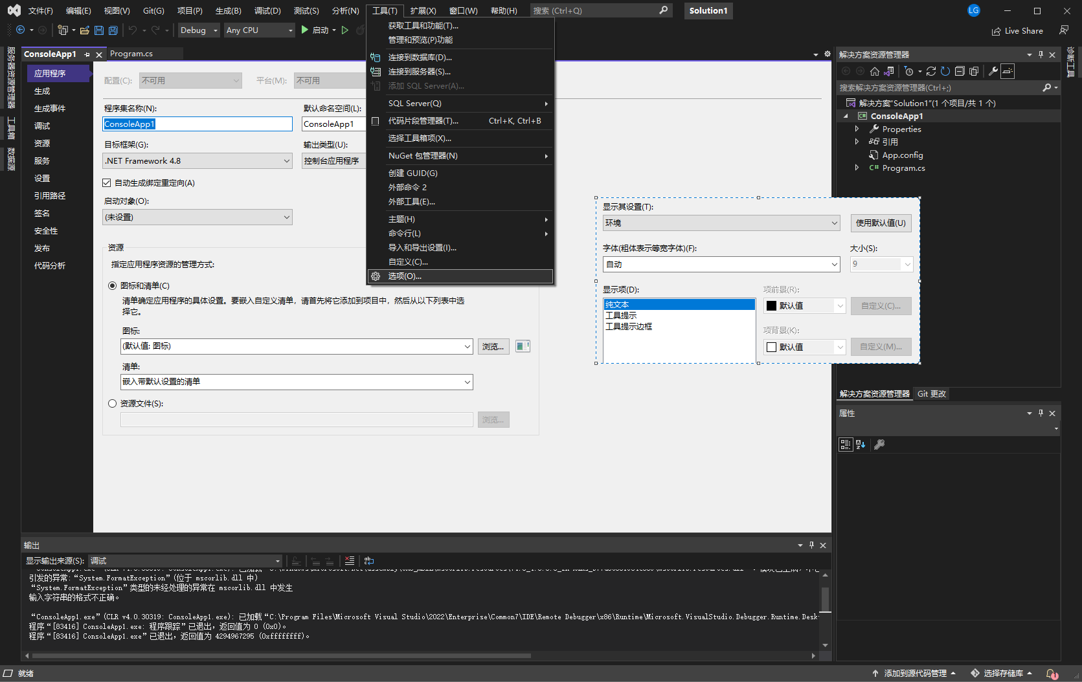Click Categorized icon in Properties panel

846,445
